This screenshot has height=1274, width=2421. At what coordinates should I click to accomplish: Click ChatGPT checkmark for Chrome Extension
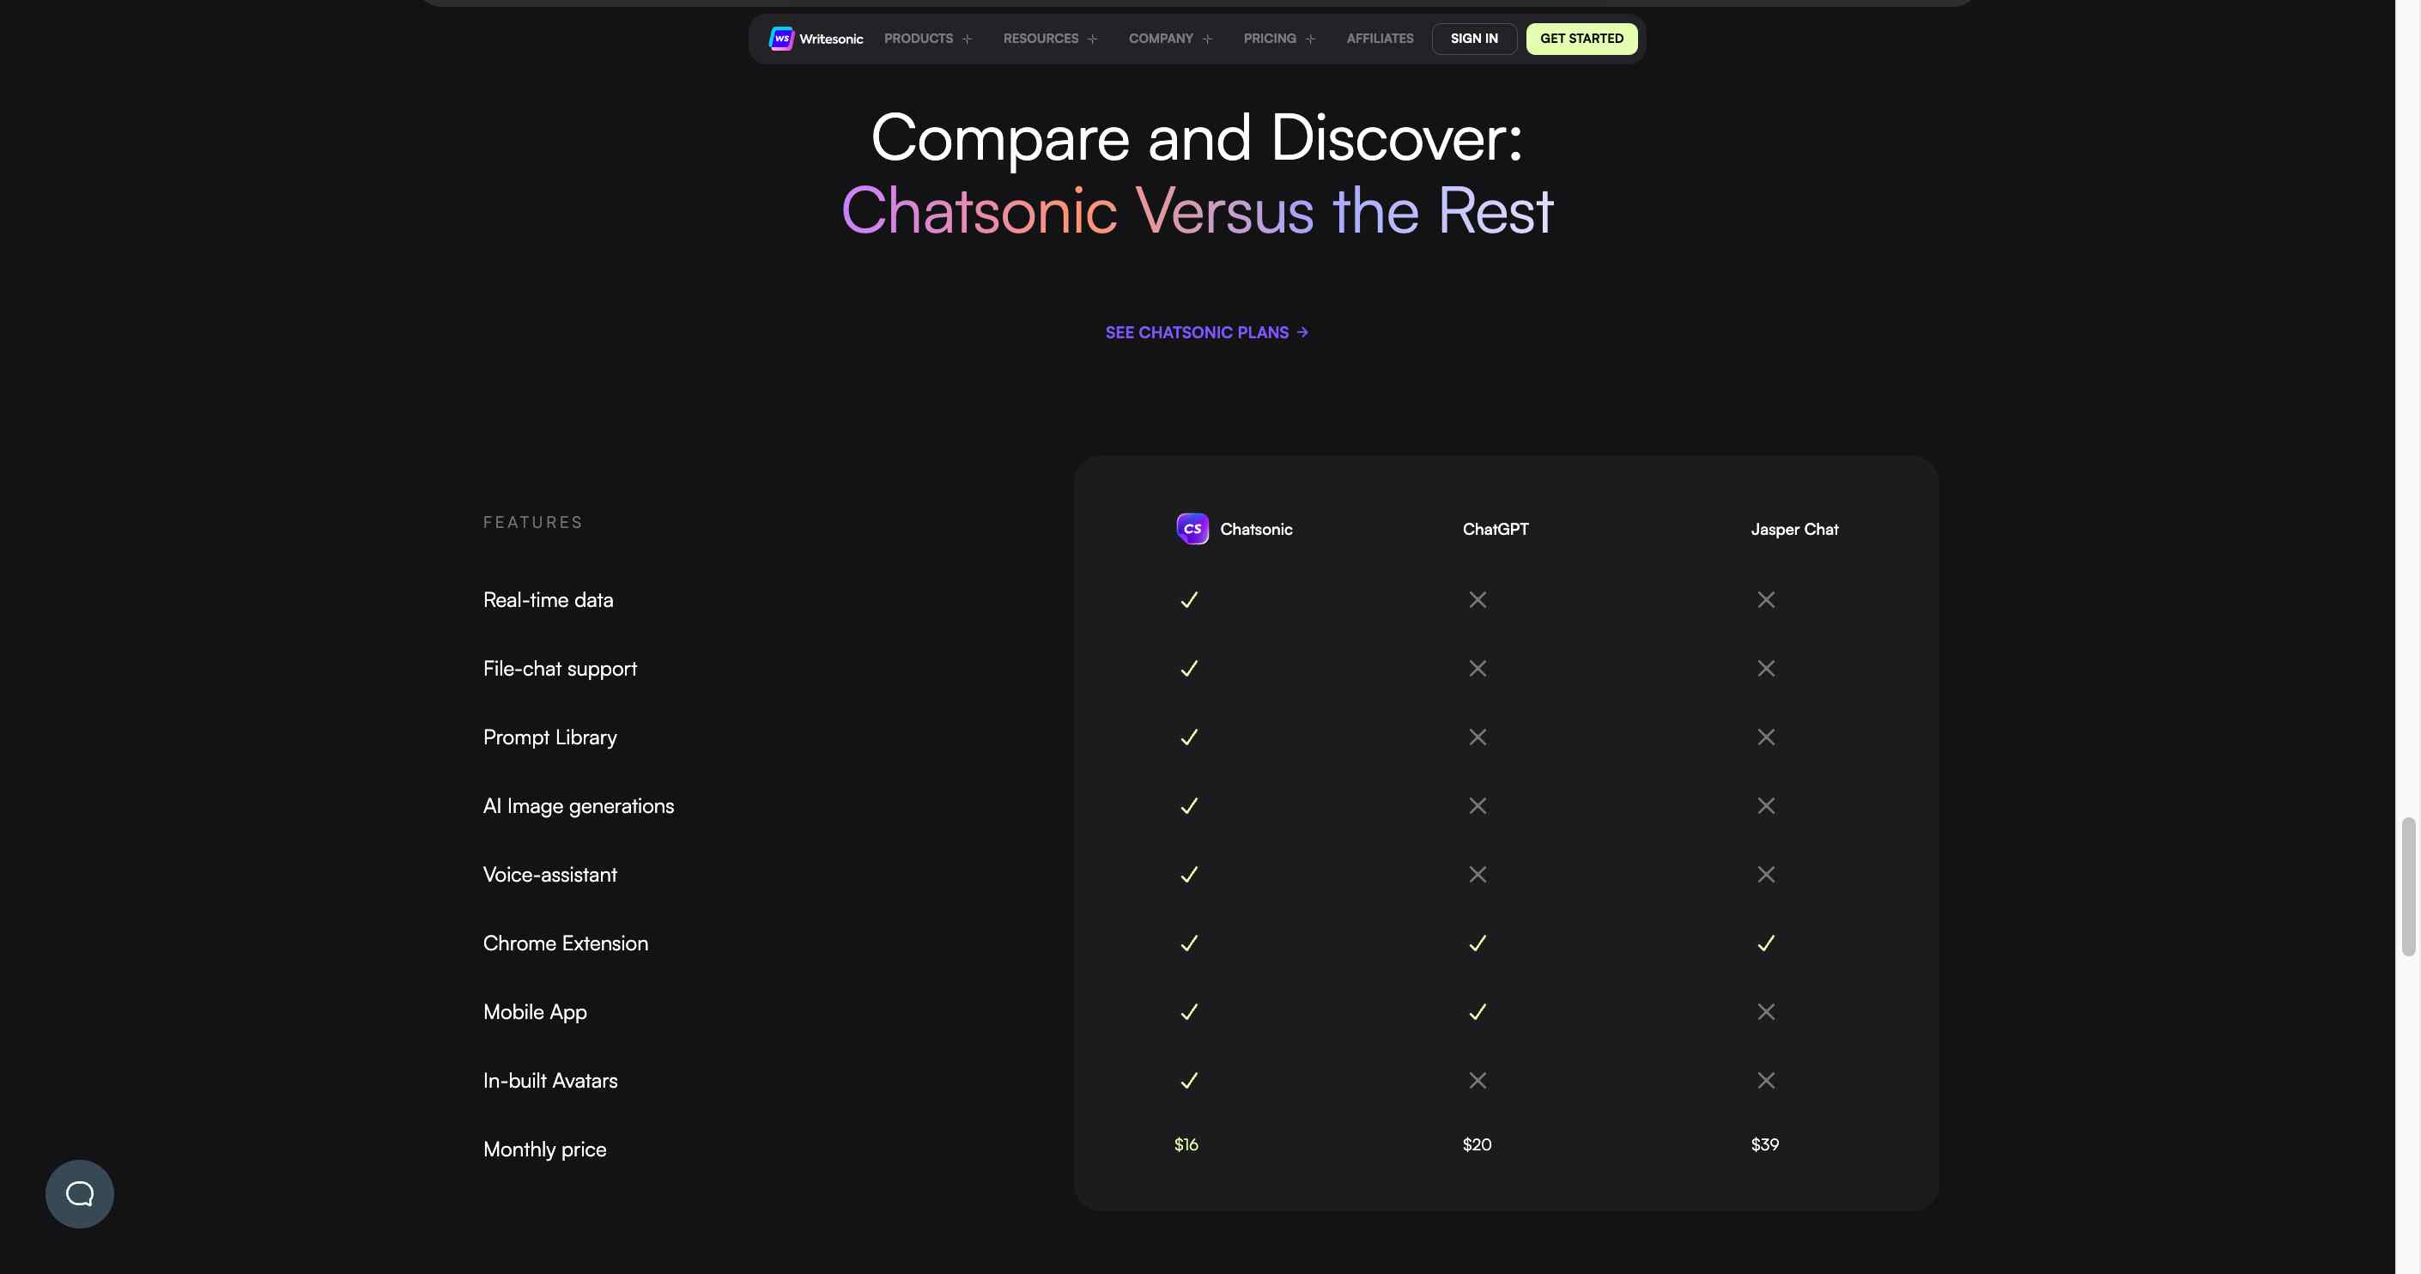[x=1477, y=943]
